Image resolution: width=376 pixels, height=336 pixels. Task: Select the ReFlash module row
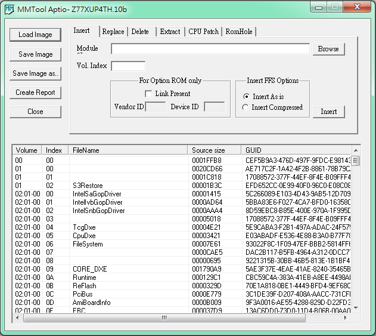pos(181,286)
